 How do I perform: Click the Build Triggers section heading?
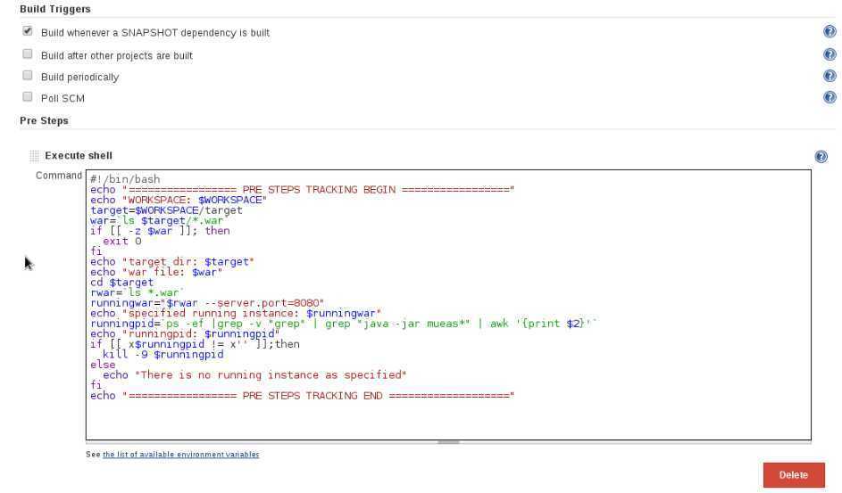[x=54, y=9]
